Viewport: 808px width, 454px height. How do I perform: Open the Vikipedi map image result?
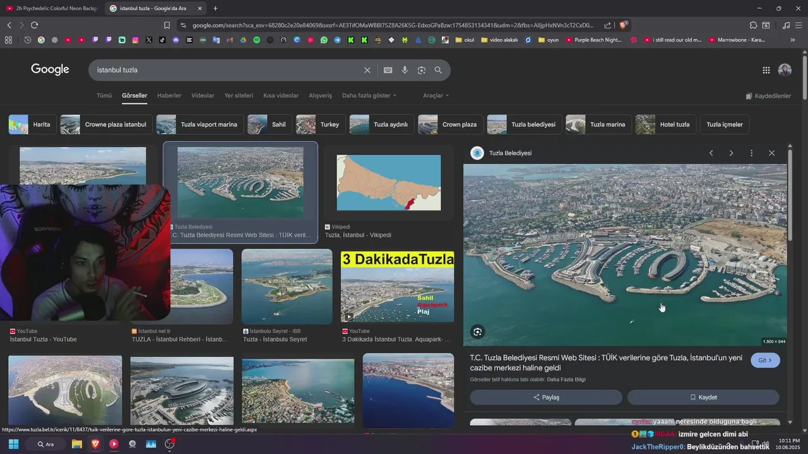tap(389, 183)
